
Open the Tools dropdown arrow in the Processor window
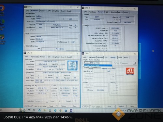point(56,106)
